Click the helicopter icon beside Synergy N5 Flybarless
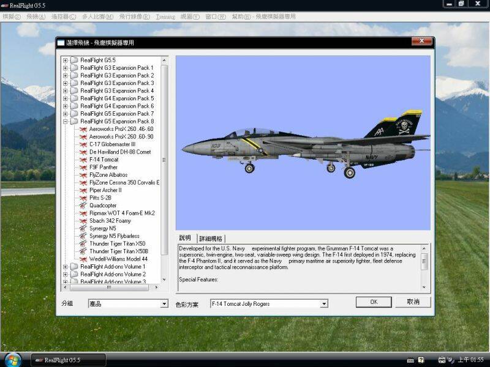Image resolution: width=490 pixels, height=367 pixels. tap(83, 236)
